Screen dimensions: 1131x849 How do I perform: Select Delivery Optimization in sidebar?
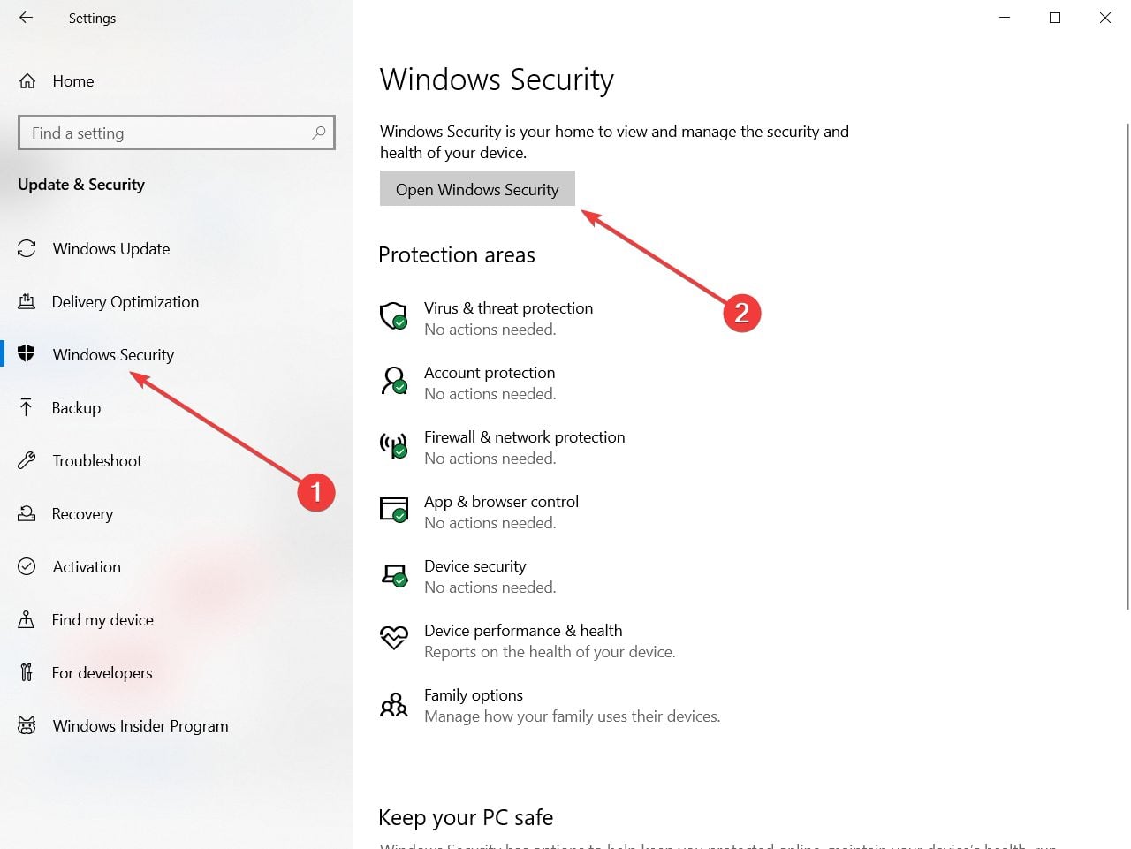(125, 302)
